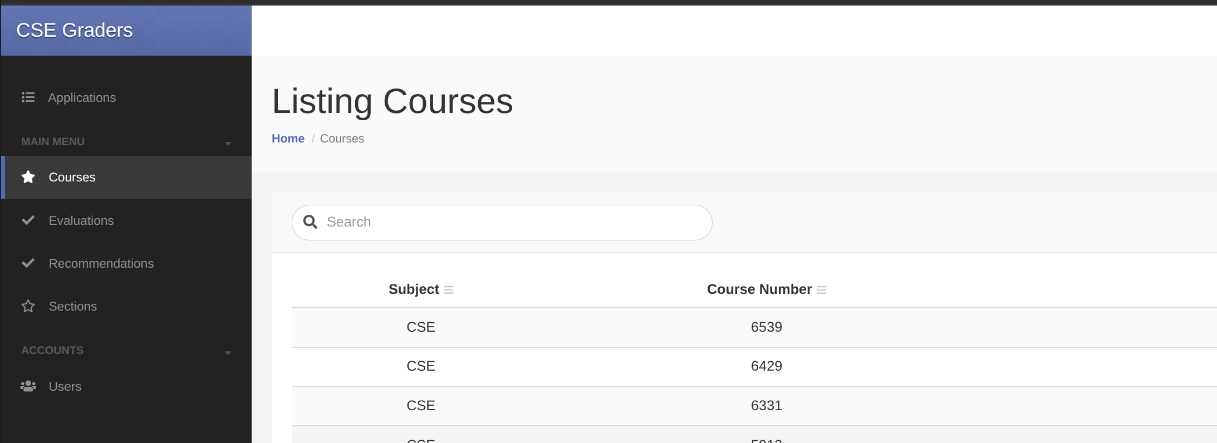The image size is (1217, 443).
Task: Click the users group icon beside Users
Action: 28,386
